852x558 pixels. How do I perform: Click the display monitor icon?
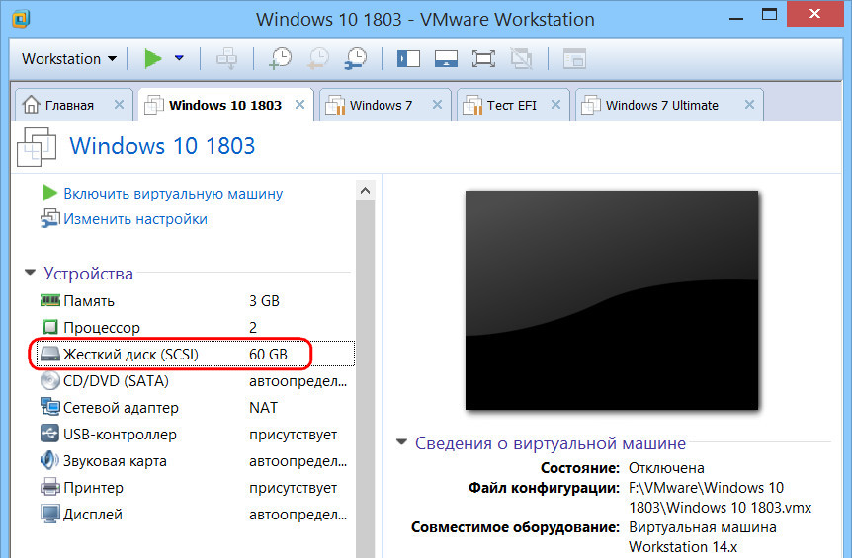pyautogui.click(x=50, y=514)
